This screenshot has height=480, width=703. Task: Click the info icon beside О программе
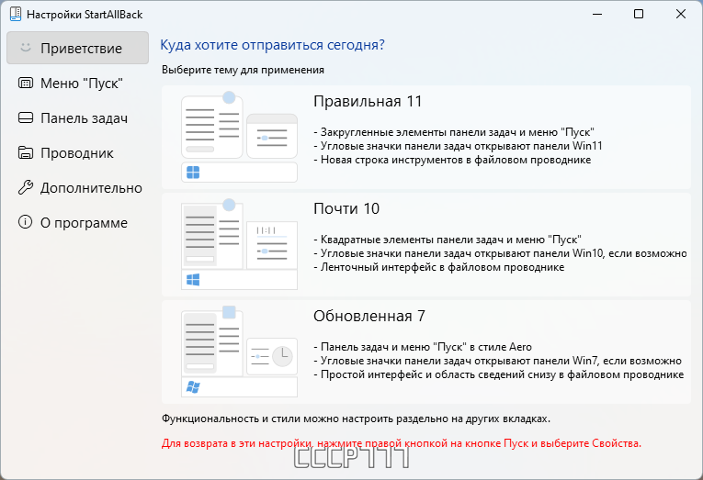point(25,221)
